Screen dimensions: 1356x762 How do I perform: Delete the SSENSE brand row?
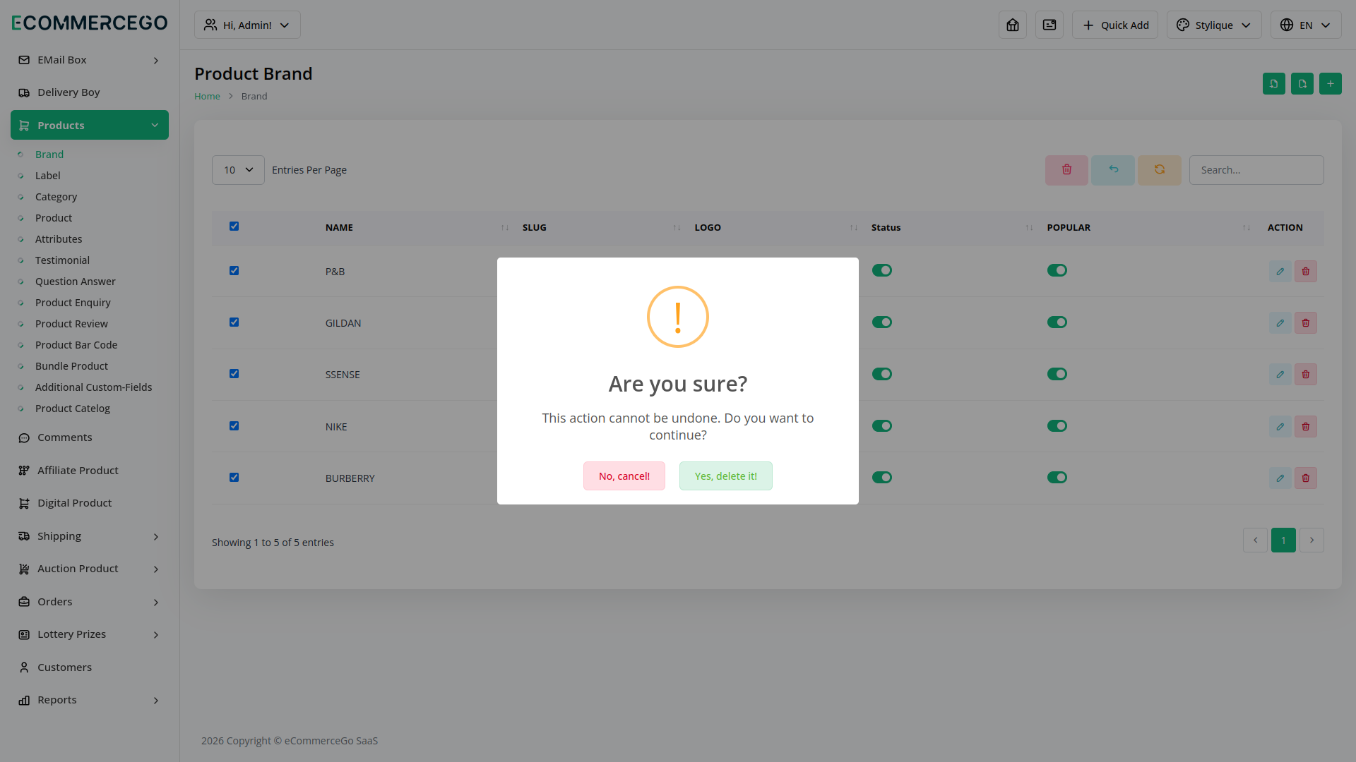tap(1305, 375)
